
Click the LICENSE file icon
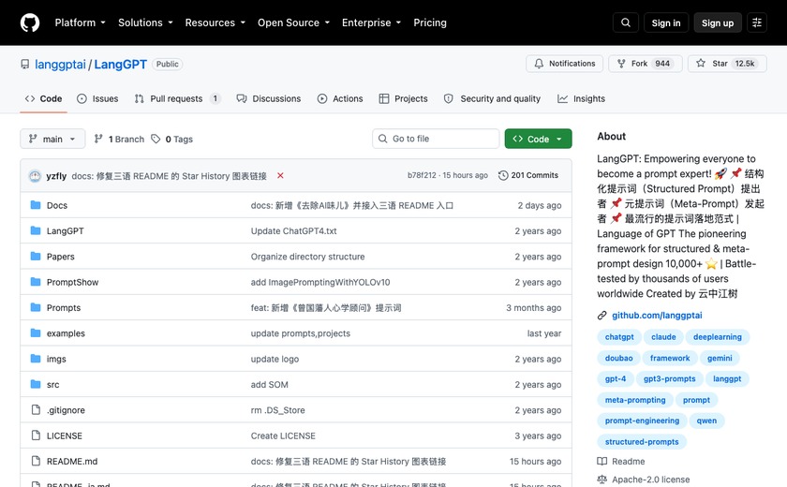(36, 435)
